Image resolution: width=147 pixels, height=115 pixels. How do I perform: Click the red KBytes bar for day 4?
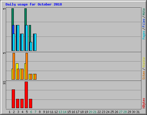coord(22,103)
